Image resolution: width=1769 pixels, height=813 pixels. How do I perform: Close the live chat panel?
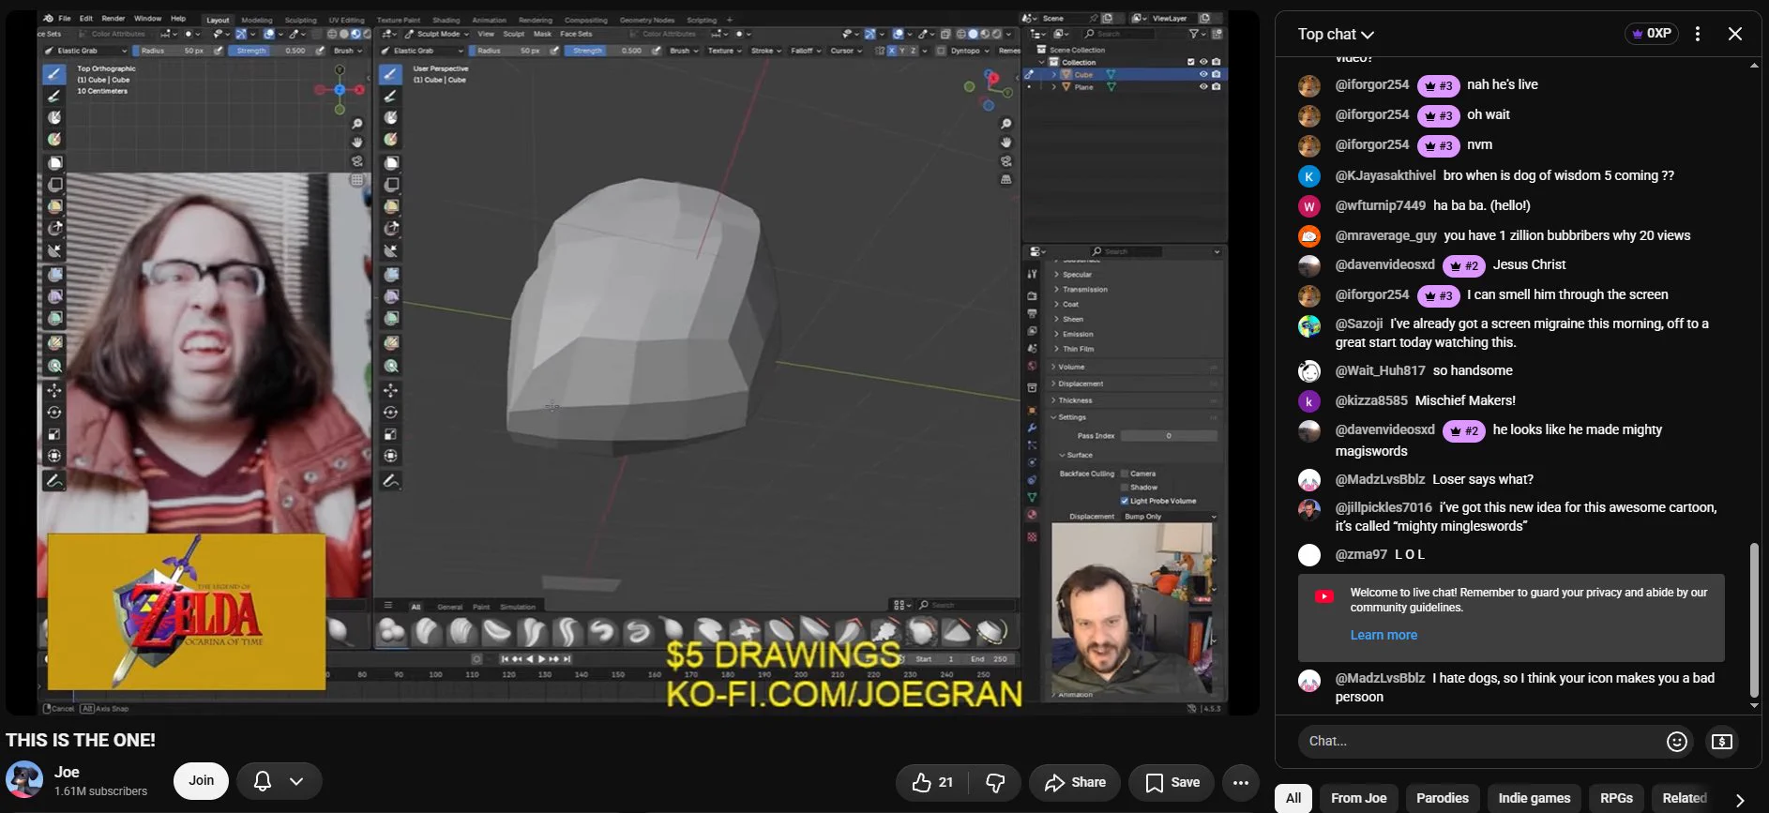tap(1734, 34)
